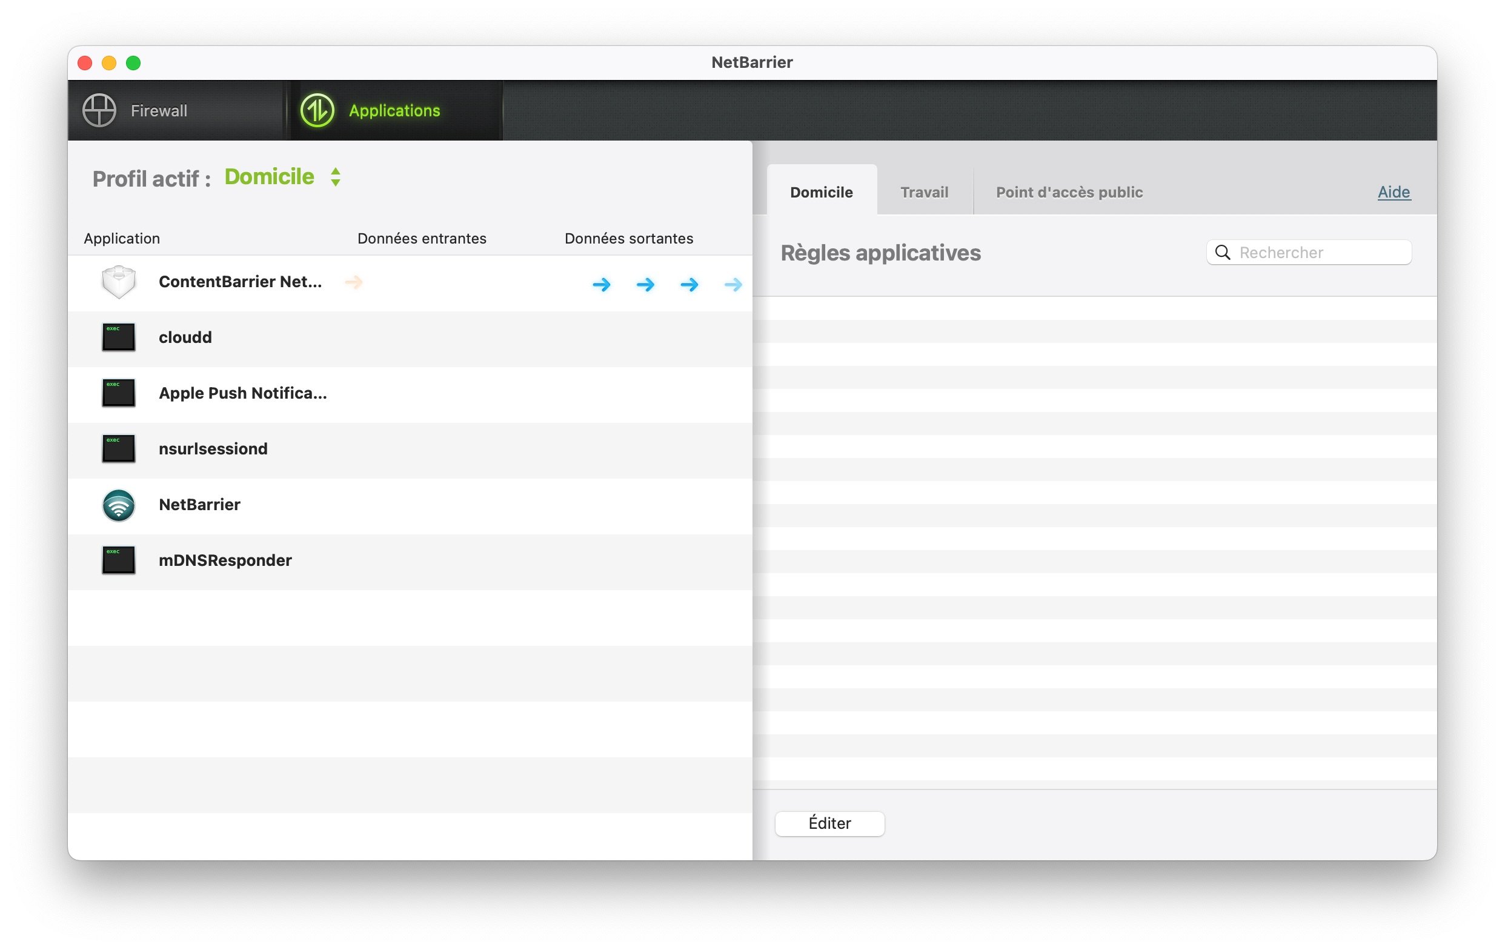Click the green Applications arrows icon

tap(317, 111)
